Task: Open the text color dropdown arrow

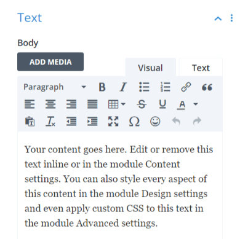Action: point(196,104)
